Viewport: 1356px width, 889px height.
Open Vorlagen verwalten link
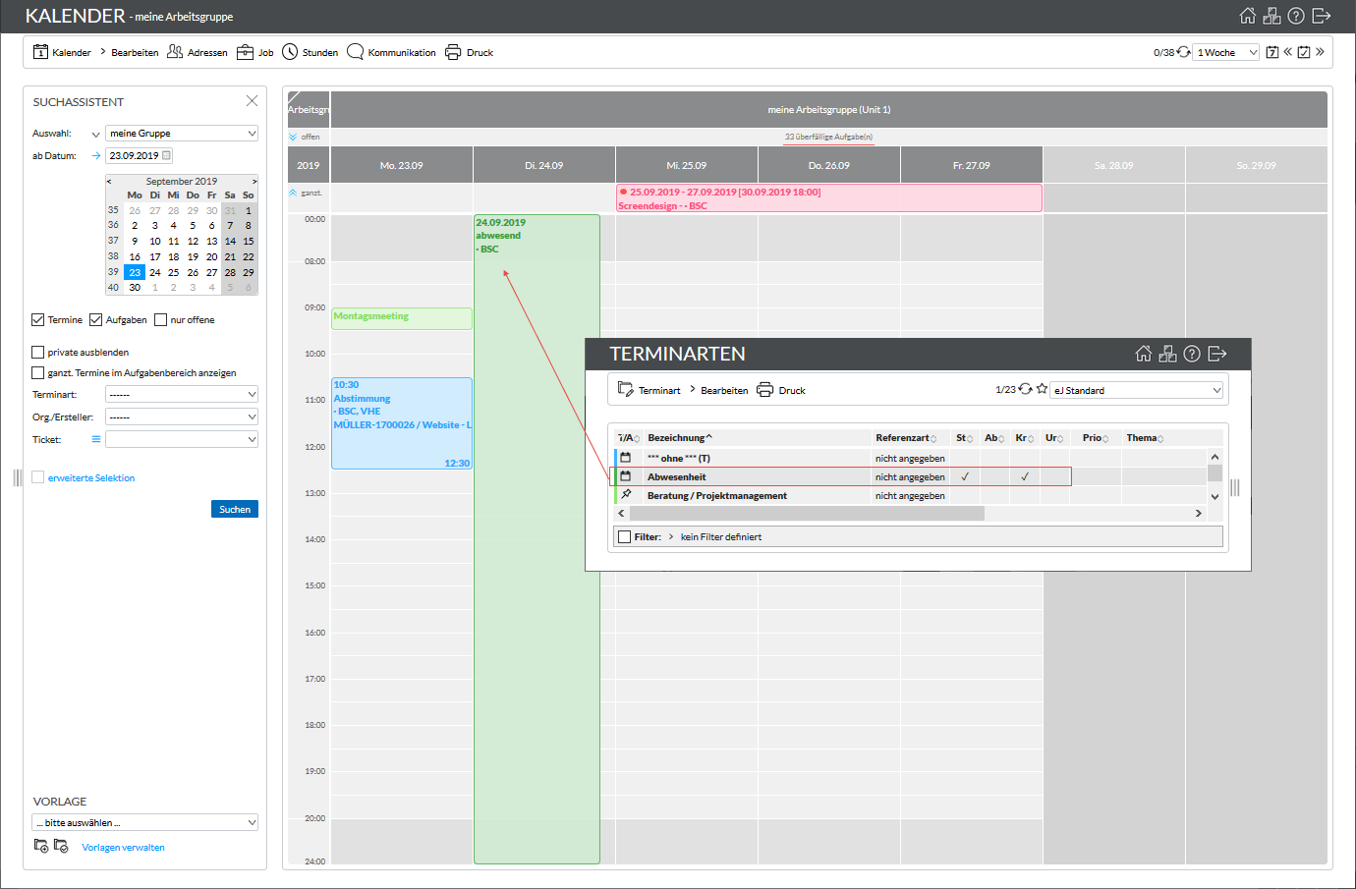click(x=123, y=847)
